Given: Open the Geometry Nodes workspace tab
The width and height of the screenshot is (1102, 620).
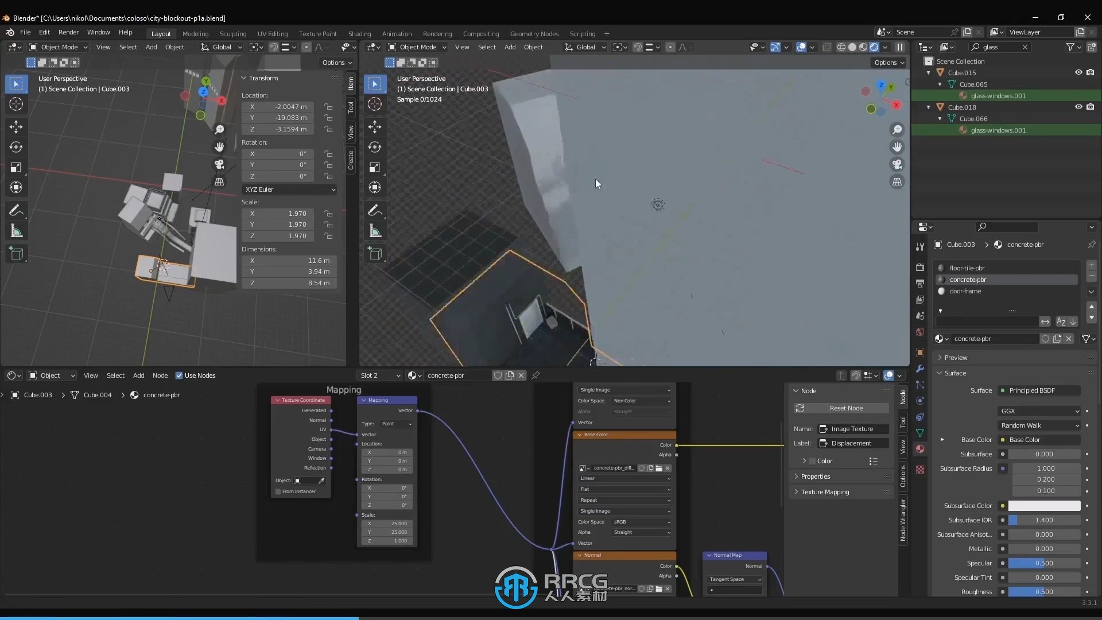Looking at the screenshot, I should click(x=534, y=33).
